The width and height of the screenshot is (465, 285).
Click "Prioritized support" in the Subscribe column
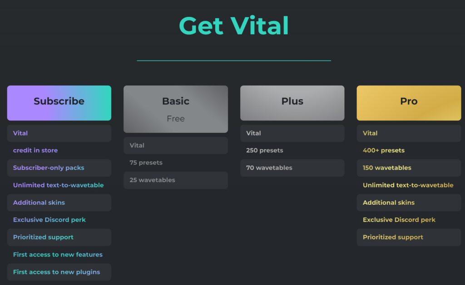point(43,237)
